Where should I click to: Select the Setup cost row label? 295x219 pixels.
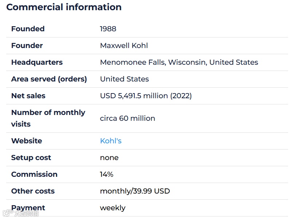[31, 158]
